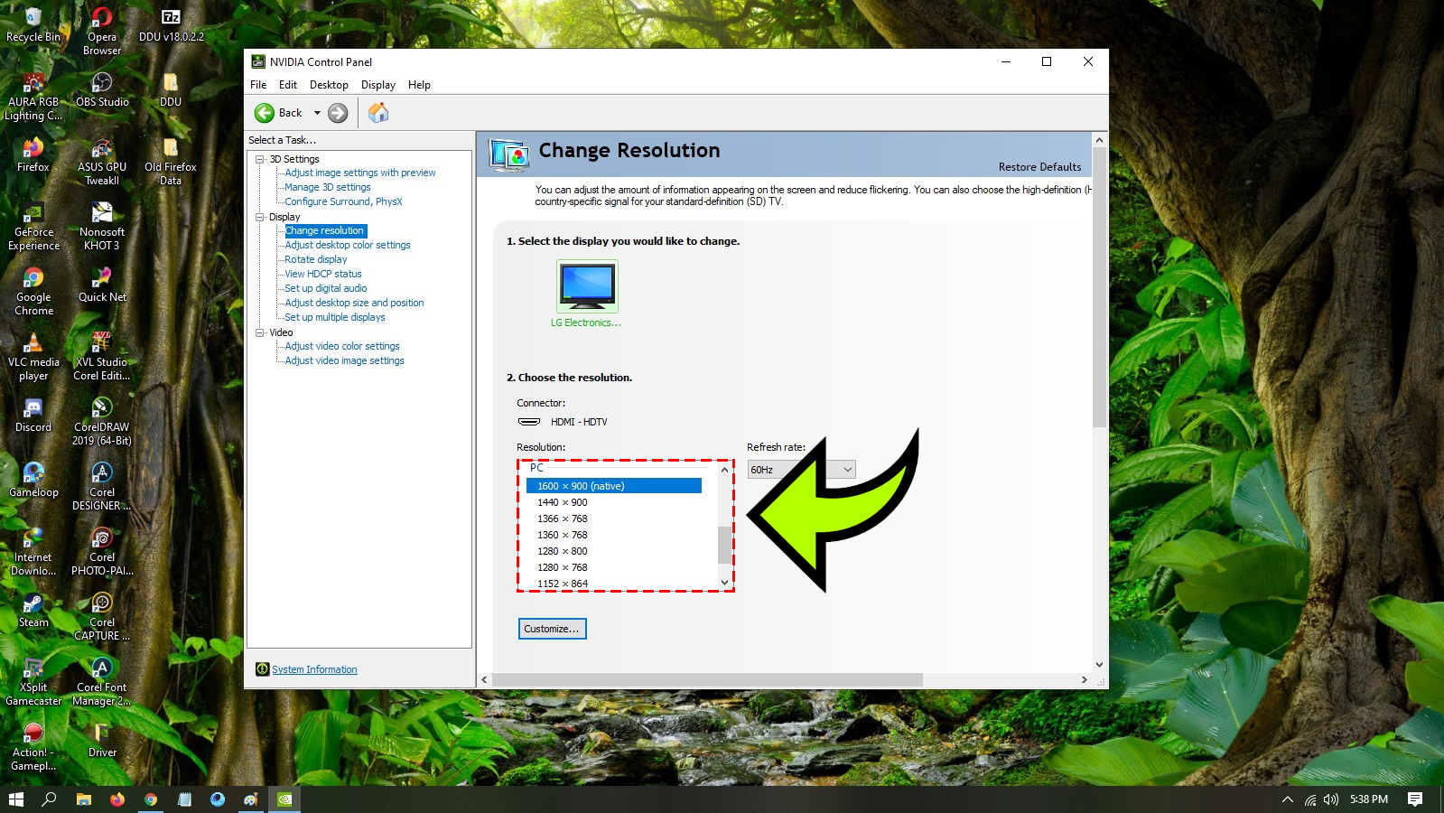Click Restore Defaults link
The width and height of the screenshot is (1444, 813).
click(x=1039, y=167)
